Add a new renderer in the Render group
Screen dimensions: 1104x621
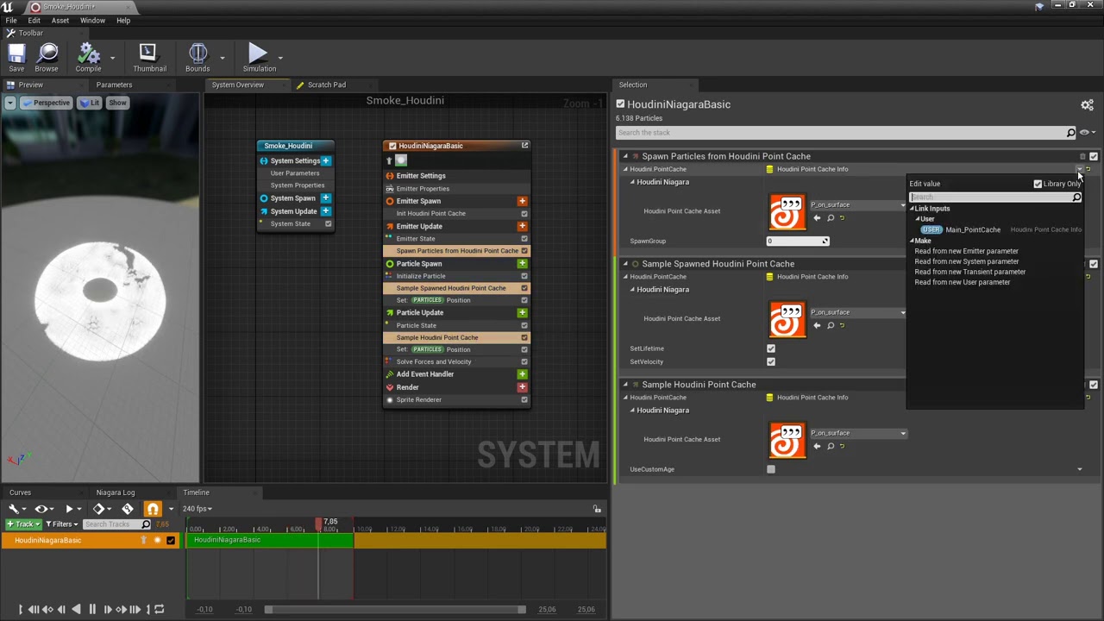522,387
